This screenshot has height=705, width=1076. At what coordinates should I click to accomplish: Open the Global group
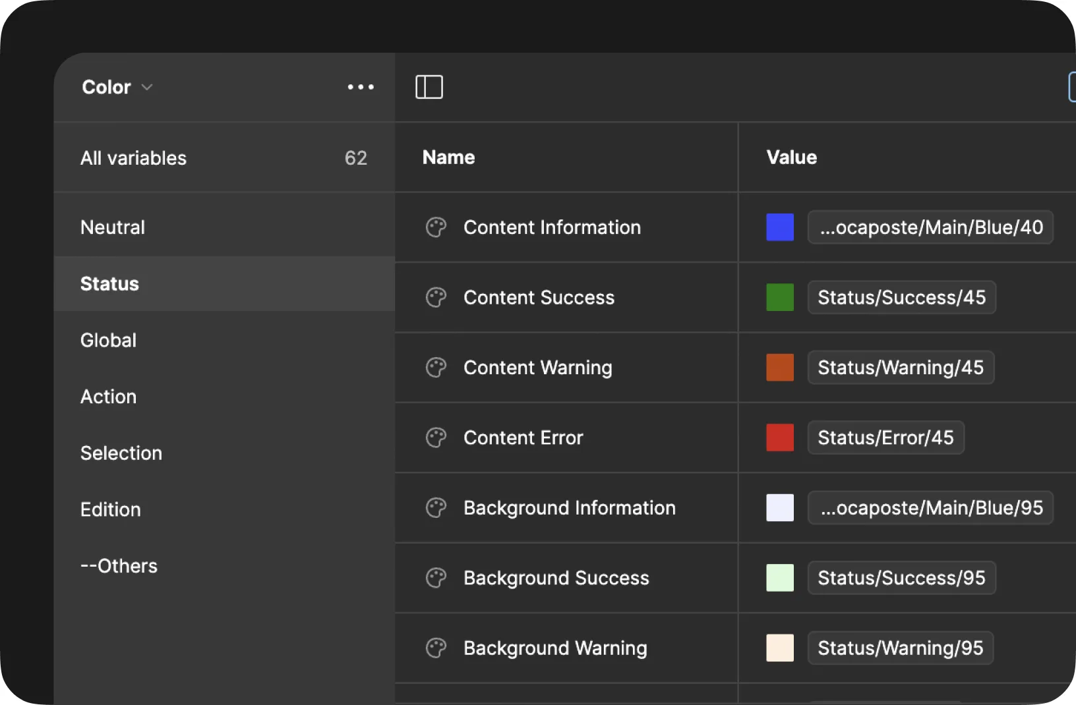[x=224, y=340]
